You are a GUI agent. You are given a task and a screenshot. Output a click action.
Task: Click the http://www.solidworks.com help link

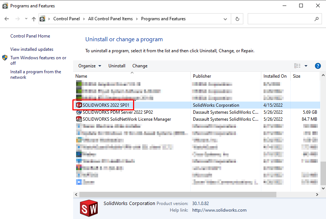click(219, 210)
